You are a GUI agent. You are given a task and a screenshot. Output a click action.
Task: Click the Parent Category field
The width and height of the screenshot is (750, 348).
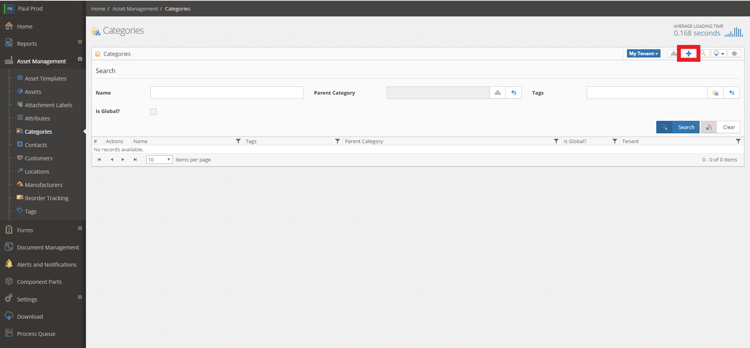click(438, 93)
